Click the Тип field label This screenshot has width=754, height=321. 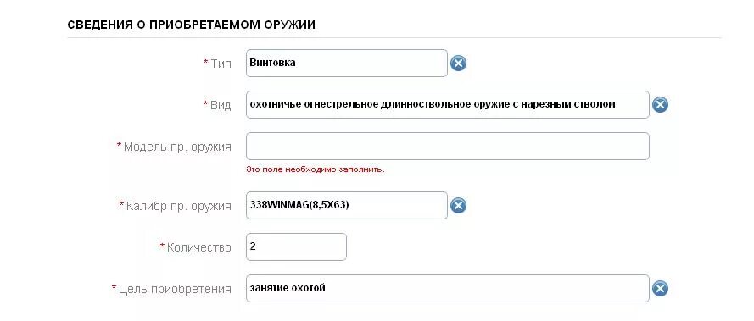(x=221, y=64)
